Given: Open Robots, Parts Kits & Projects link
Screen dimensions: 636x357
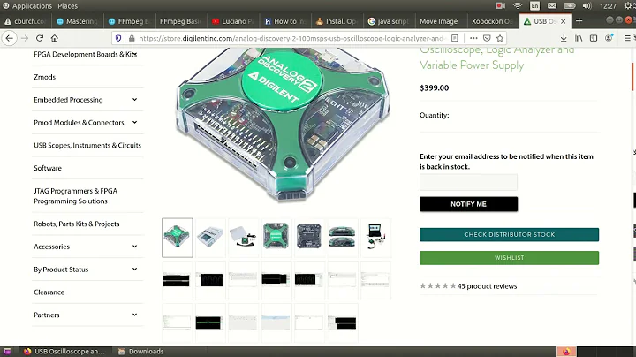Looking at the screenshot, I should pyautogui.click(x=77, y=224).
